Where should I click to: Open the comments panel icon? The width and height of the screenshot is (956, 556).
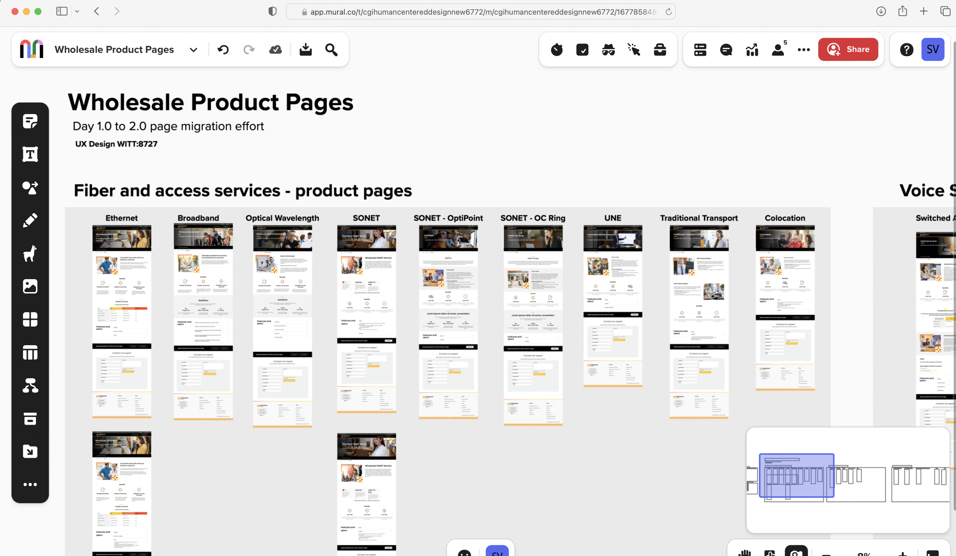726,50
